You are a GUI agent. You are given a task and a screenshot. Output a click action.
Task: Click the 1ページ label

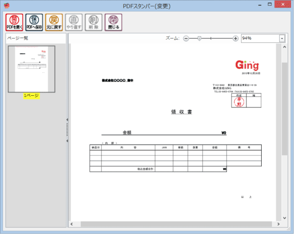click(31, 96)
